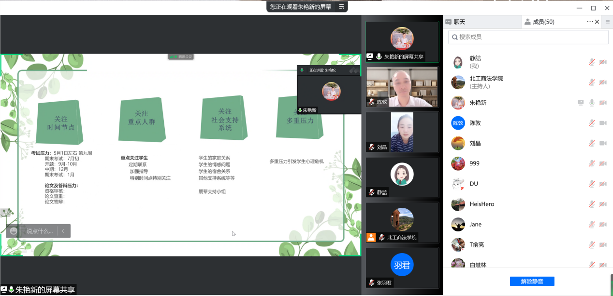This screenshot has width=613, height=296.
Task: Click 朱艳新's green microphone icon in member list
Action: pyautogui.click(x=592, y=103)
